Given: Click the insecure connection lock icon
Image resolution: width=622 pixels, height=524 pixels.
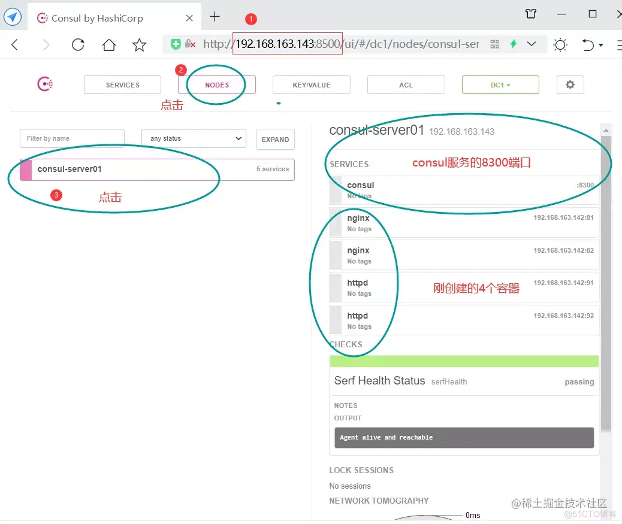Looking at the screenshot, I should [x=191, y=44].
